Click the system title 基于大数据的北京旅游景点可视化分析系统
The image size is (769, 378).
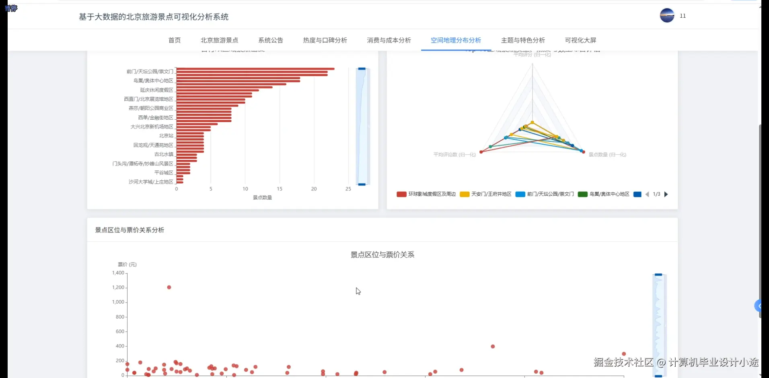coord(153,17)
